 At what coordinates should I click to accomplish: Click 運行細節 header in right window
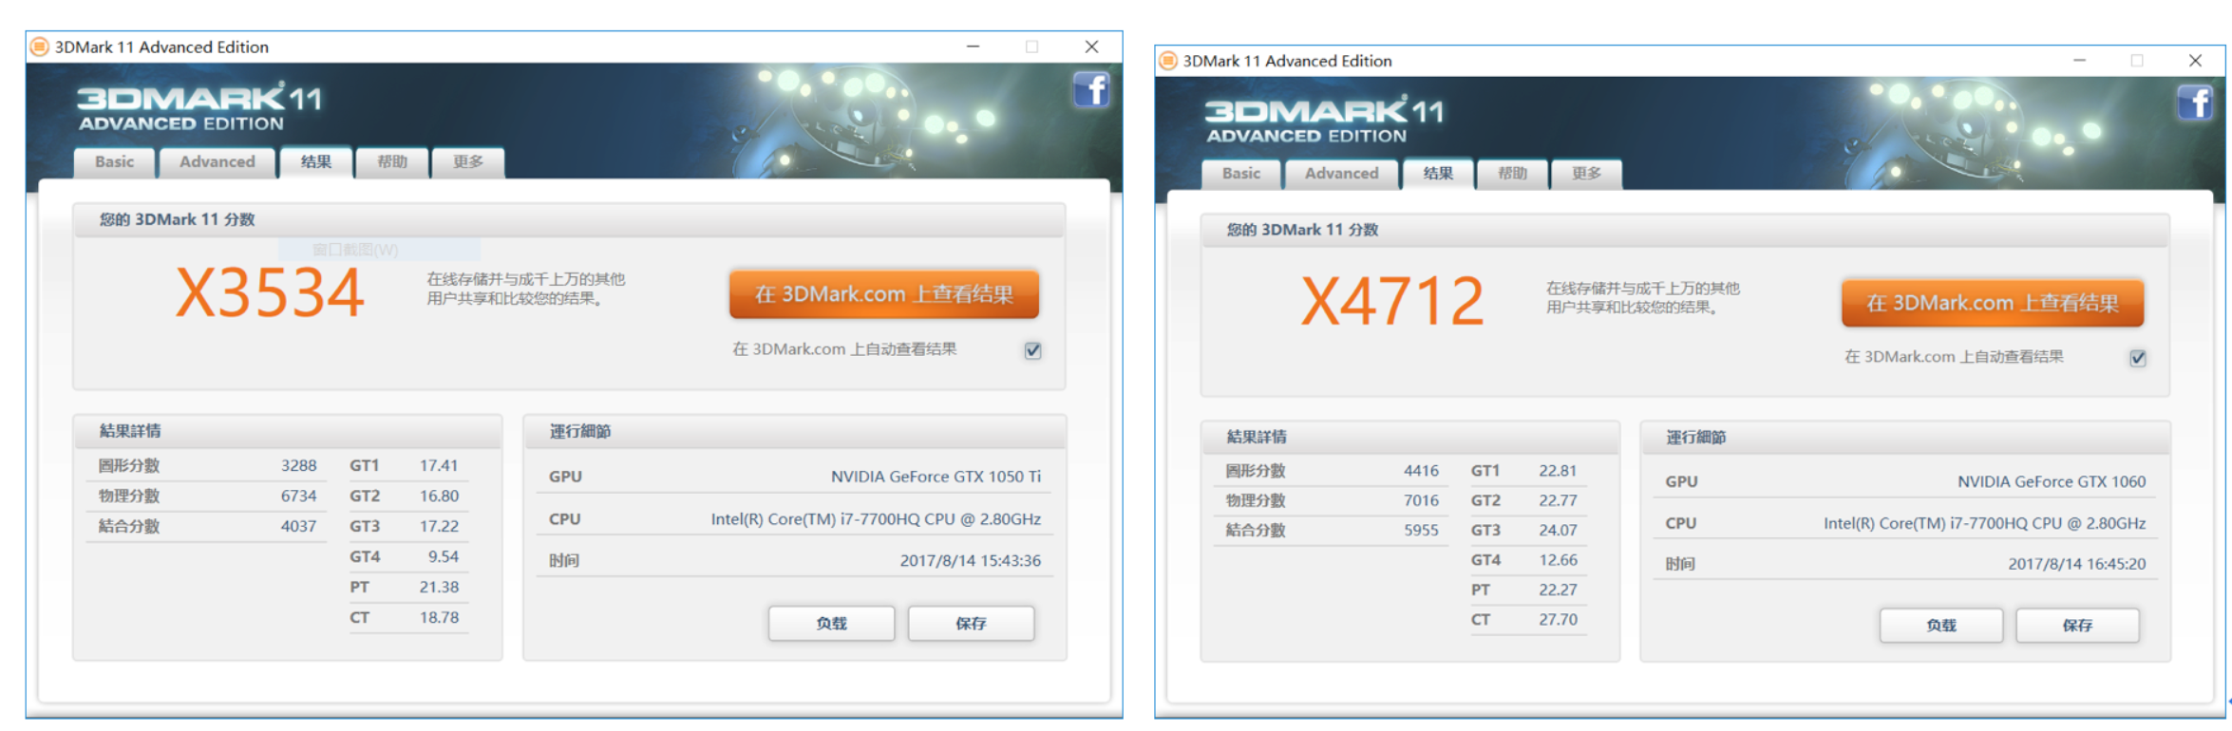[x=1696, y=438]
